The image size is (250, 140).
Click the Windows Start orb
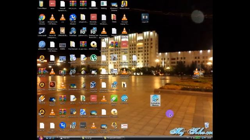pos(41,138)
